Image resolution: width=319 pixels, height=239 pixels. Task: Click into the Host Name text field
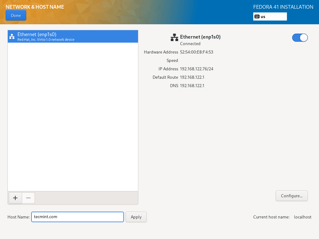point(78,217)
